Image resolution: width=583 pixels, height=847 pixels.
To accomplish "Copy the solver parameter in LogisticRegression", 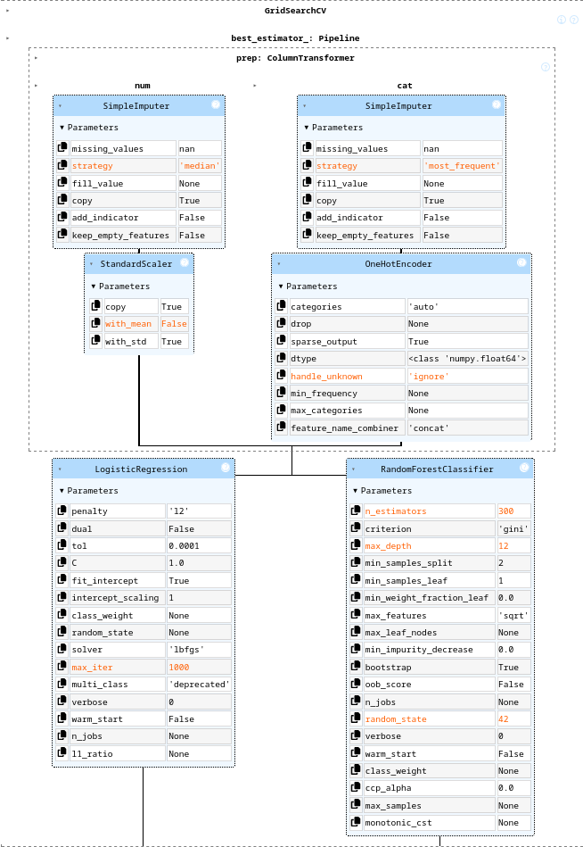I will (x=62, y=650).
